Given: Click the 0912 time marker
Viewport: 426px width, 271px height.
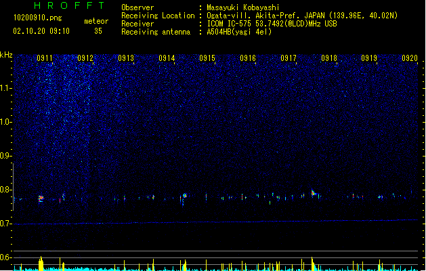Looking at the screenshot, I should [85, 58].
